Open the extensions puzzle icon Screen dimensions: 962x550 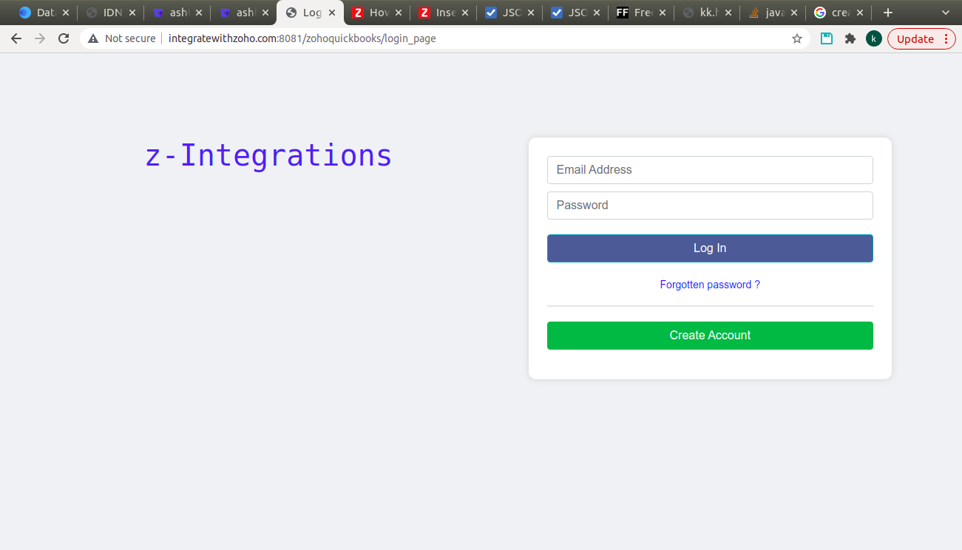coord(850,38)
